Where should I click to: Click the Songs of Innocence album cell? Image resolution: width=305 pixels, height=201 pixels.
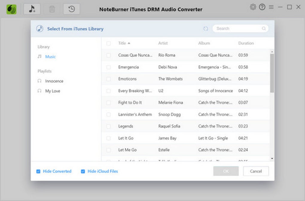click(x=216, y=91)
